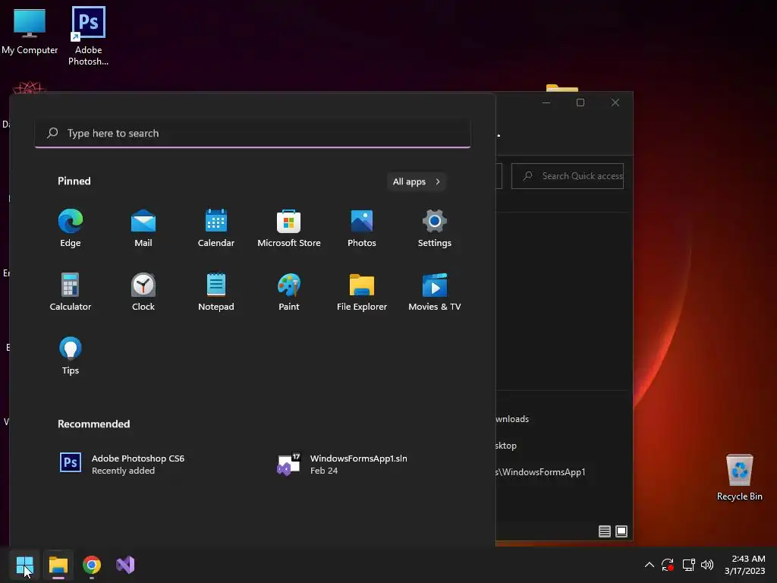Open Visual Studio from the taskbar
Screen dimensions: 777x583
click(125, 565)
